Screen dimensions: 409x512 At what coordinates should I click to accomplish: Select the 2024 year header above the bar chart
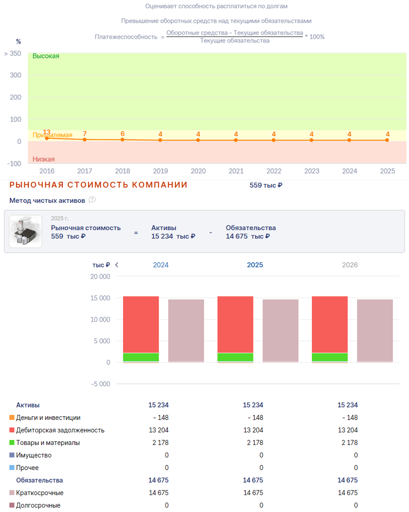click(161, 265)
